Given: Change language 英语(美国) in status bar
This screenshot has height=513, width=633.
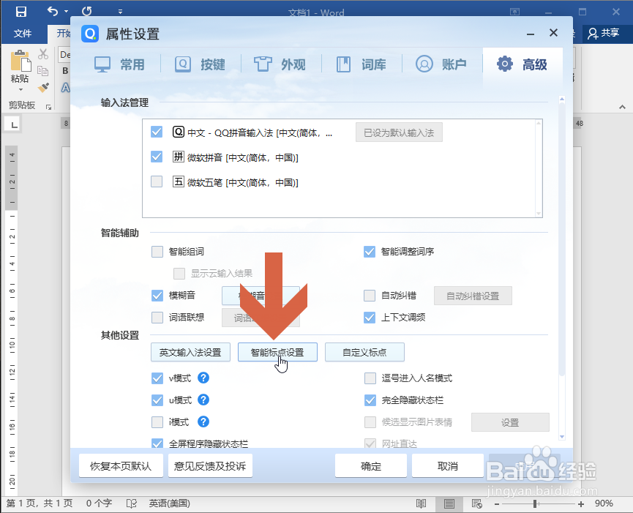Looking at the screenshot, I should pos(170,503).
